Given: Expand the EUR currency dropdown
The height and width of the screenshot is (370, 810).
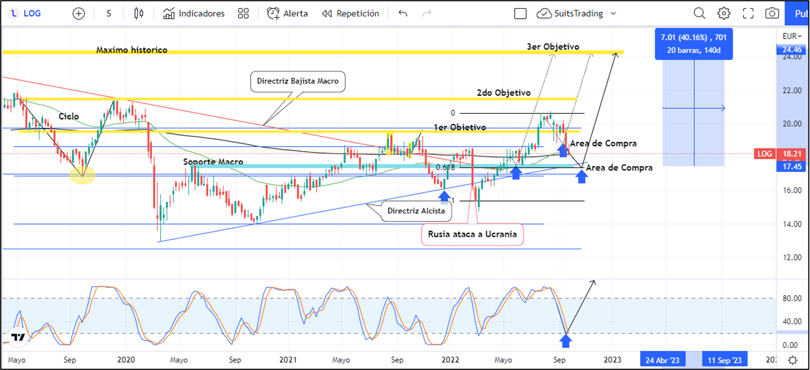Looking at the screenshot, I should (x=792, y=36).
